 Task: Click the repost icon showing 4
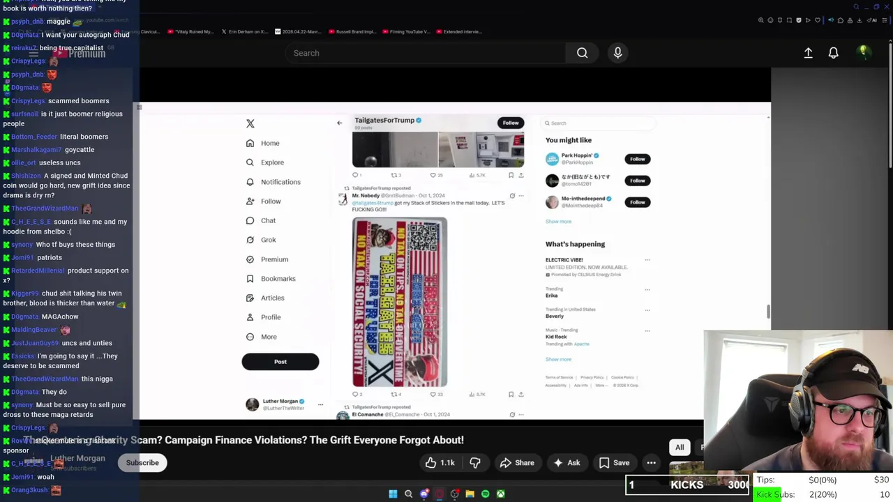click(396, 395)
